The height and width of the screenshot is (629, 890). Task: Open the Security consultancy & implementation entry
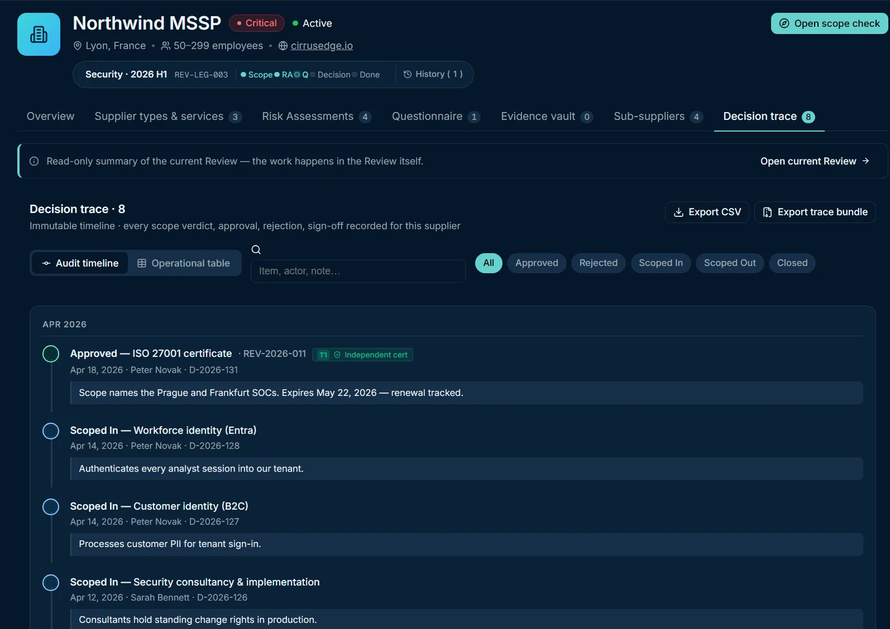[x=195, y=582]
